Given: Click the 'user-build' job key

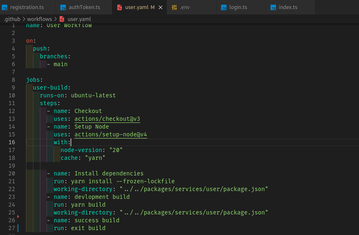Looking at the screenshot, I should pos(50,88).
